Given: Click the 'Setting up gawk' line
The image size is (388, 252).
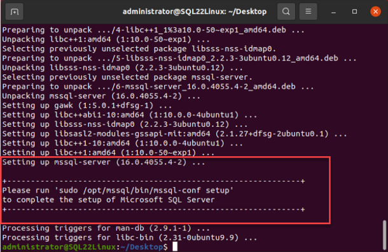Looking at the screenshot, I should point(87,106).
